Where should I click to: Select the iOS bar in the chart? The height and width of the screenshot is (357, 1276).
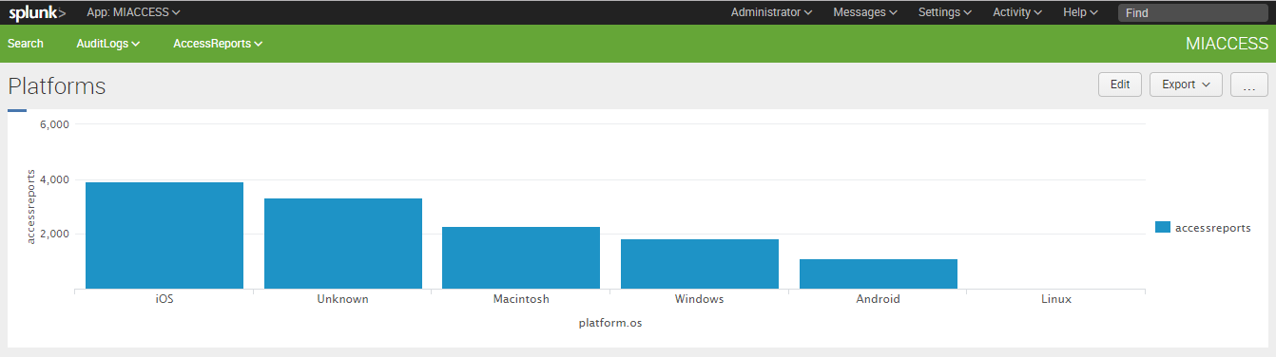(164, 235)
